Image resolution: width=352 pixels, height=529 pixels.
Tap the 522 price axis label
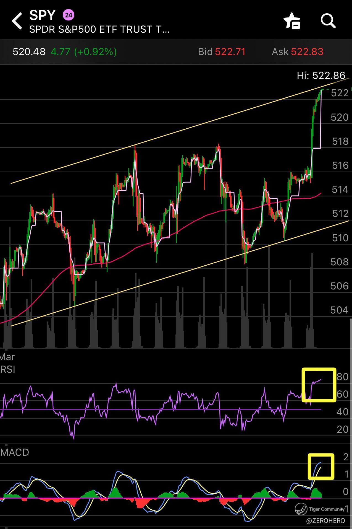pos(340,93)
